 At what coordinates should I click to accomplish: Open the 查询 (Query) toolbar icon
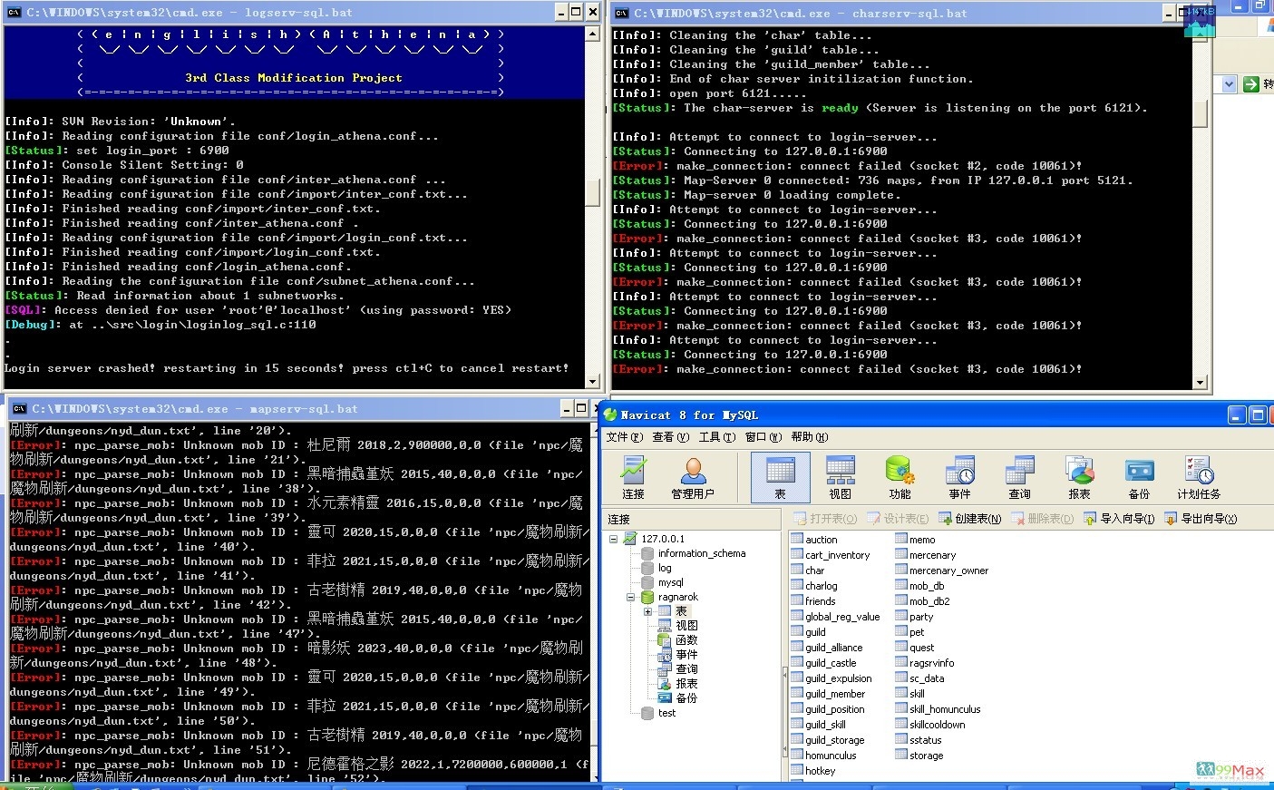[x=1019, y=477]
